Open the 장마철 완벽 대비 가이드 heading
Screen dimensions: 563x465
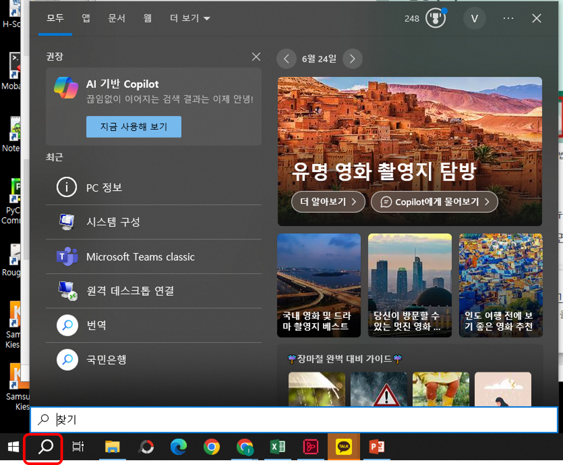(x=345, y=359)
